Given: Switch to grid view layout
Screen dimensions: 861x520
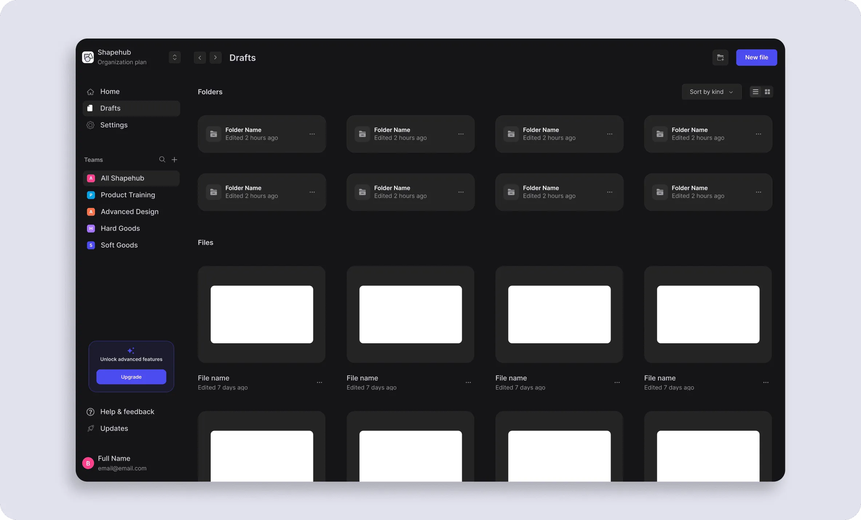Looking at the screenshot, I should click(x=767, y=92).
